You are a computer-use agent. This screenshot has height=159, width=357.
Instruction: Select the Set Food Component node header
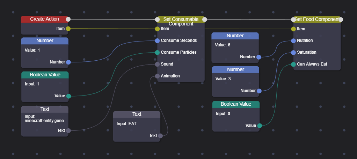tap(316, 20)
